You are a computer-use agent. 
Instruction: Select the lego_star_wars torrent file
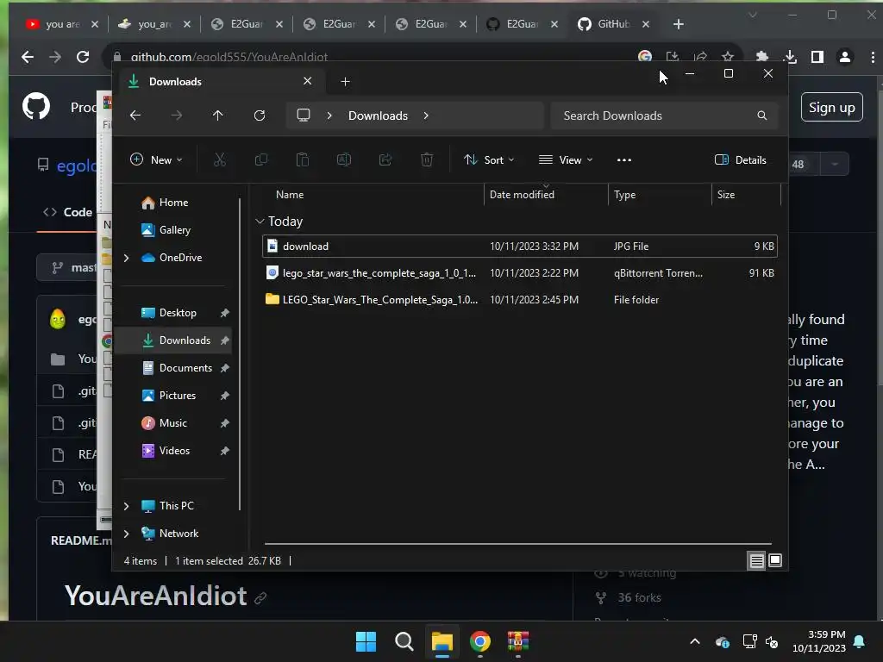point(520,273)
